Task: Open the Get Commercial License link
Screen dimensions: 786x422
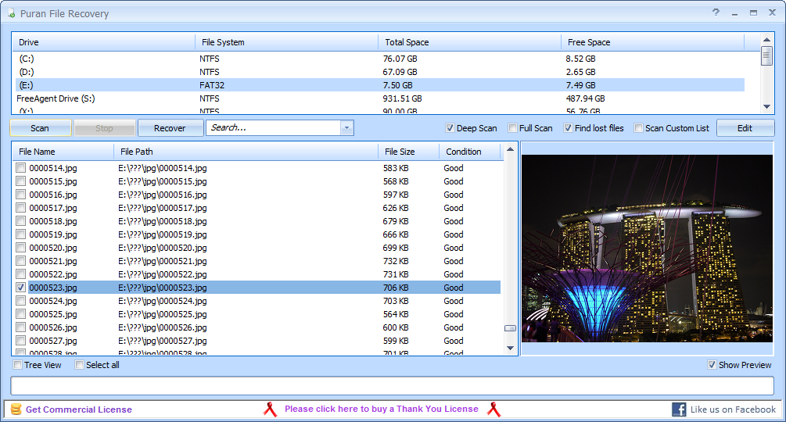Action: (x=79, y=409)
